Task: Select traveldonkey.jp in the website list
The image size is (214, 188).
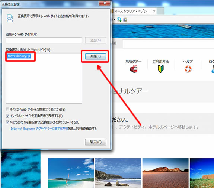Action: (x=19, y=56)
